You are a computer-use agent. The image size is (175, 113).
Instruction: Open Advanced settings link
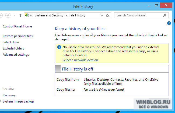(16, 55)
